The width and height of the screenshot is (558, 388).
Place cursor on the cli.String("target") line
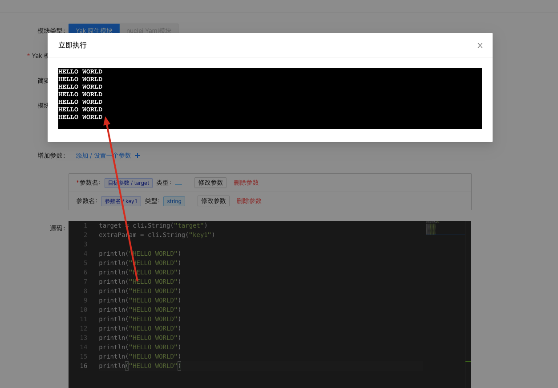click(153, 225)
